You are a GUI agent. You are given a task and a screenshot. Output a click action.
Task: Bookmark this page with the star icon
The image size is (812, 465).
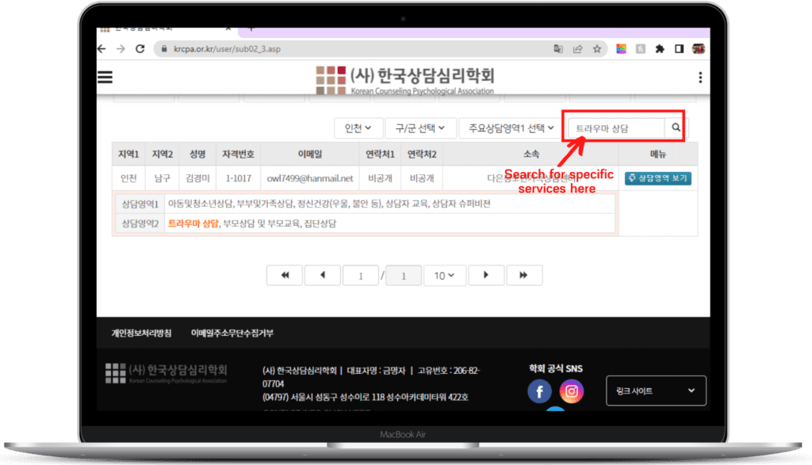597,48
